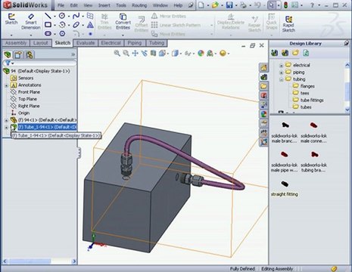This screenshot has width=352, height=272.
Task: Open dropdown under Sketch ribbon button
Action: 11,35
